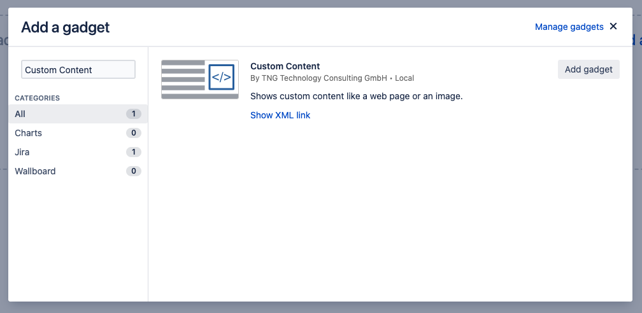Click the CATEGORIES section label

(38, 98)
